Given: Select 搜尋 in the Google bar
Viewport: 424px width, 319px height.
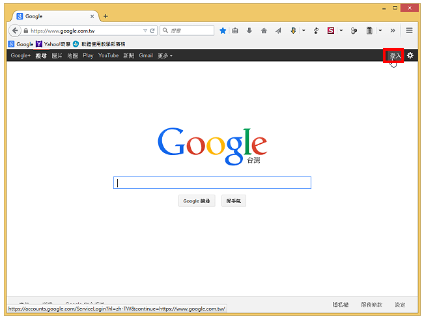Looking at the screenshot, I should tap(41, 56).
